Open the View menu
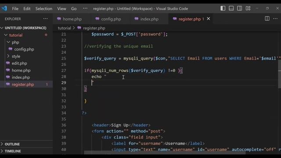 (61, 9)
